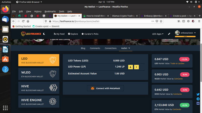
Task: Open Twitter share icon
Action: [x=198, y=94]
